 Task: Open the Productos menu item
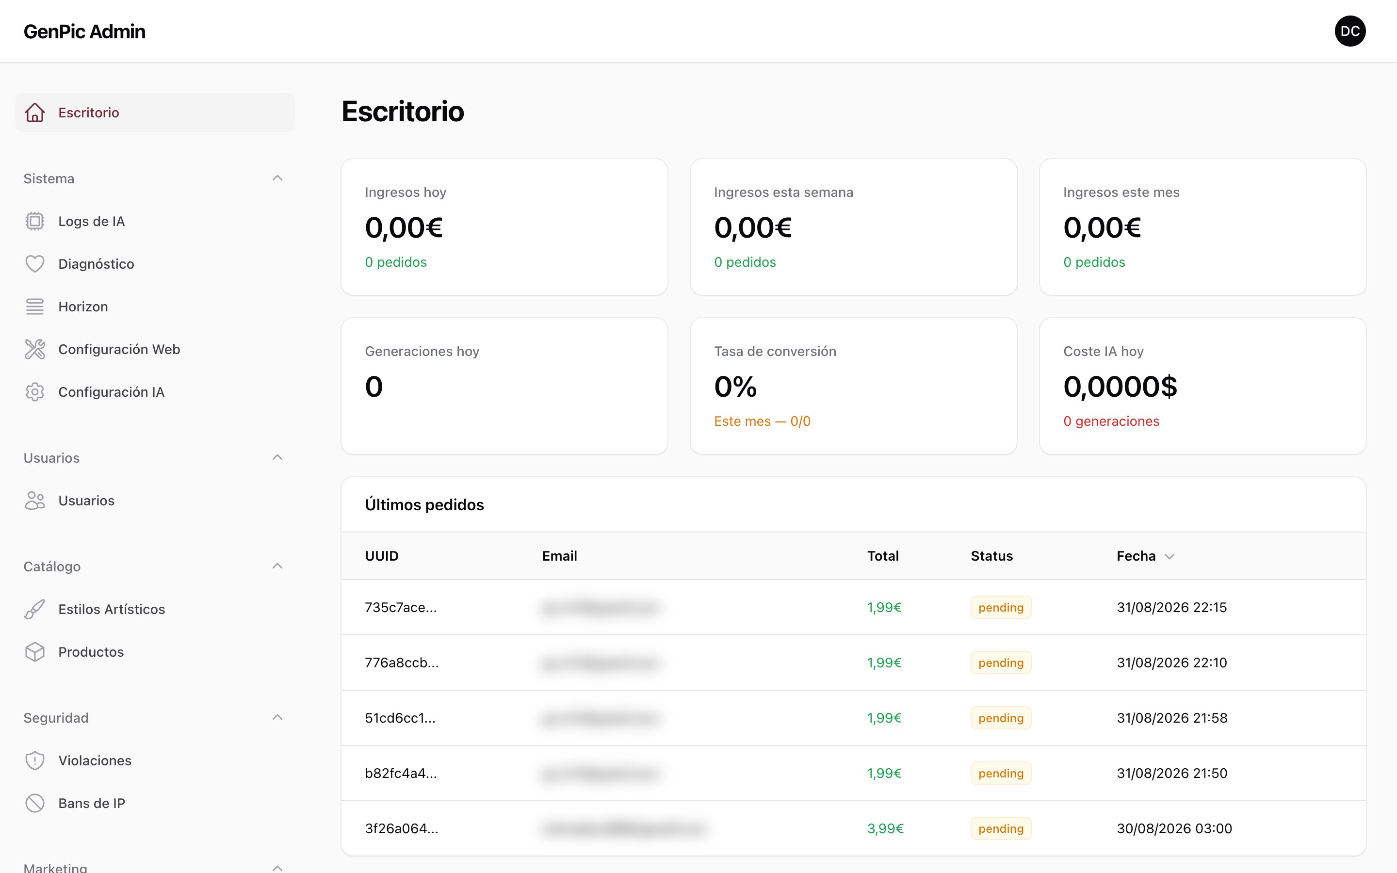click(x=155, y=652)
